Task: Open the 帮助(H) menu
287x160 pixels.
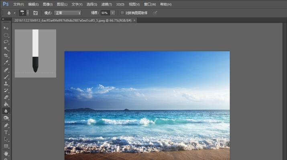Action: tap(166, 4)
